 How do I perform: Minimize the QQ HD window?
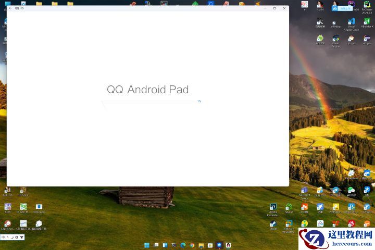tap(265, 8)
